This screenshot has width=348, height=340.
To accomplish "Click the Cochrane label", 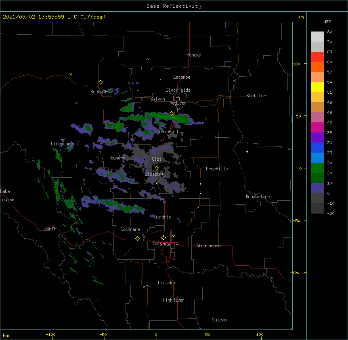I will (130, 229).
